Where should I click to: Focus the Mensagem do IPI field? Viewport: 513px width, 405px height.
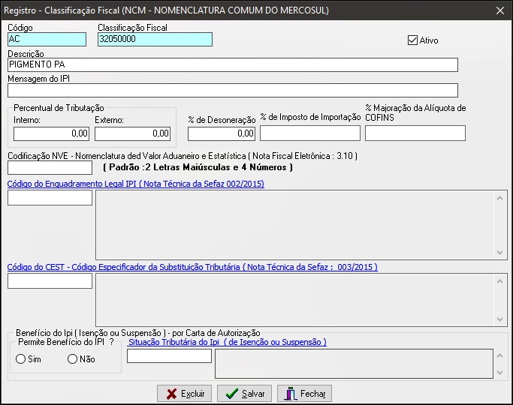(233, 91)
